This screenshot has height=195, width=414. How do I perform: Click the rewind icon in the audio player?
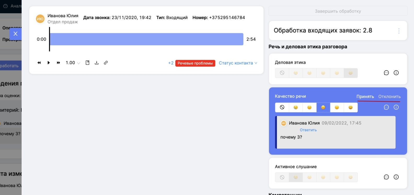pos(39,63)
